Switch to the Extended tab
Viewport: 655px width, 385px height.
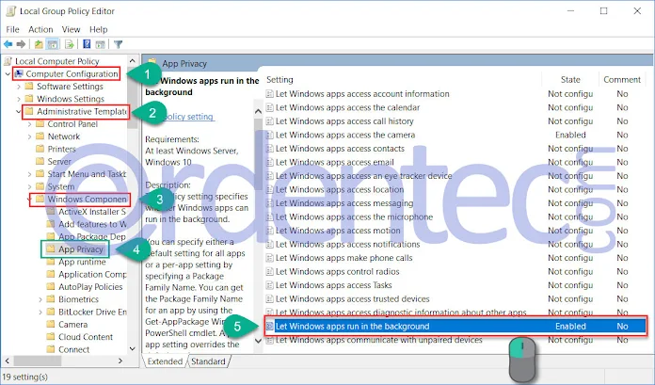(165, 361)
